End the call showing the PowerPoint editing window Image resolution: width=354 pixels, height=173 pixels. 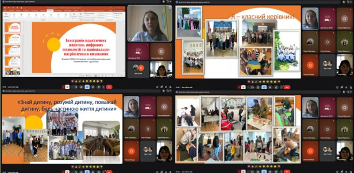(x=109, y=87)
